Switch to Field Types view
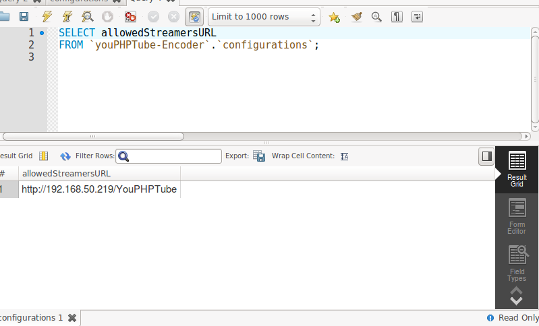This screenshot has height=326, width=539. tap(517, 263)
